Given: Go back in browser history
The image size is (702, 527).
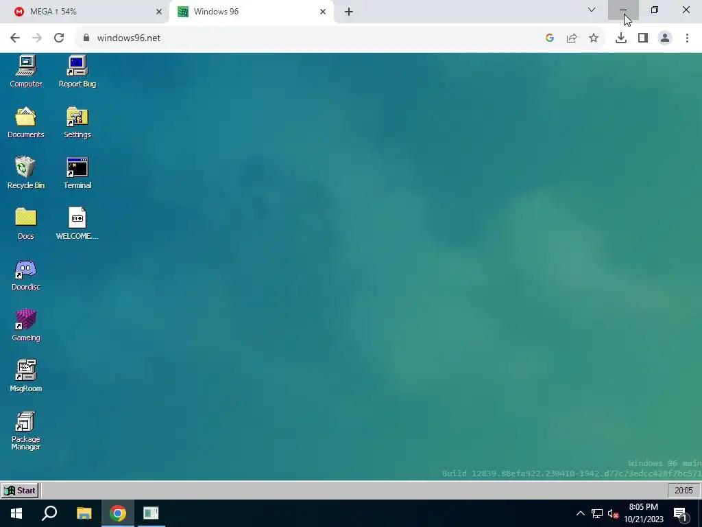Looking at the screenshot, I should tap(15, 38).
